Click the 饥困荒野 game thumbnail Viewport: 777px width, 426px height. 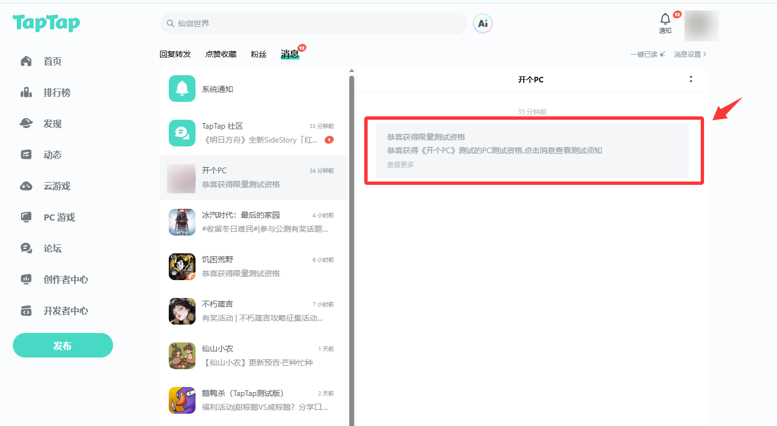click(x=182, y=267)
